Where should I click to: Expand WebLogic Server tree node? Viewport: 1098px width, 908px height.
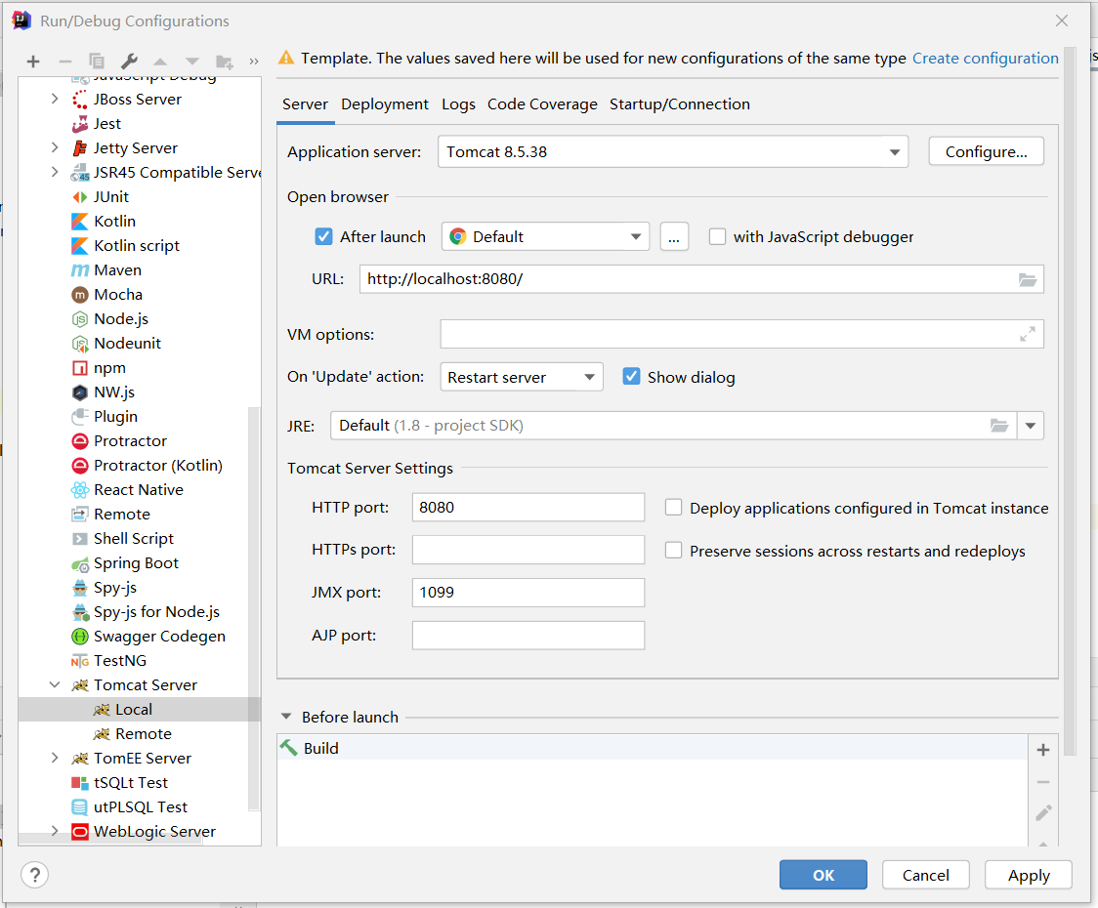(x=55, y=831)
